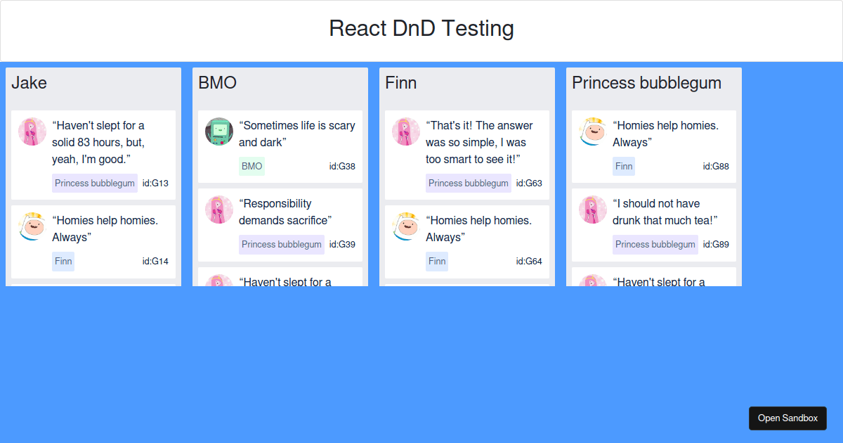Select the BMO column header
The image size is (843, 443).
coord(218,83)
